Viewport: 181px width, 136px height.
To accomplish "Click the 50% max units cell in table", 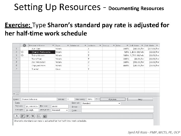I will tap(122, 52).
